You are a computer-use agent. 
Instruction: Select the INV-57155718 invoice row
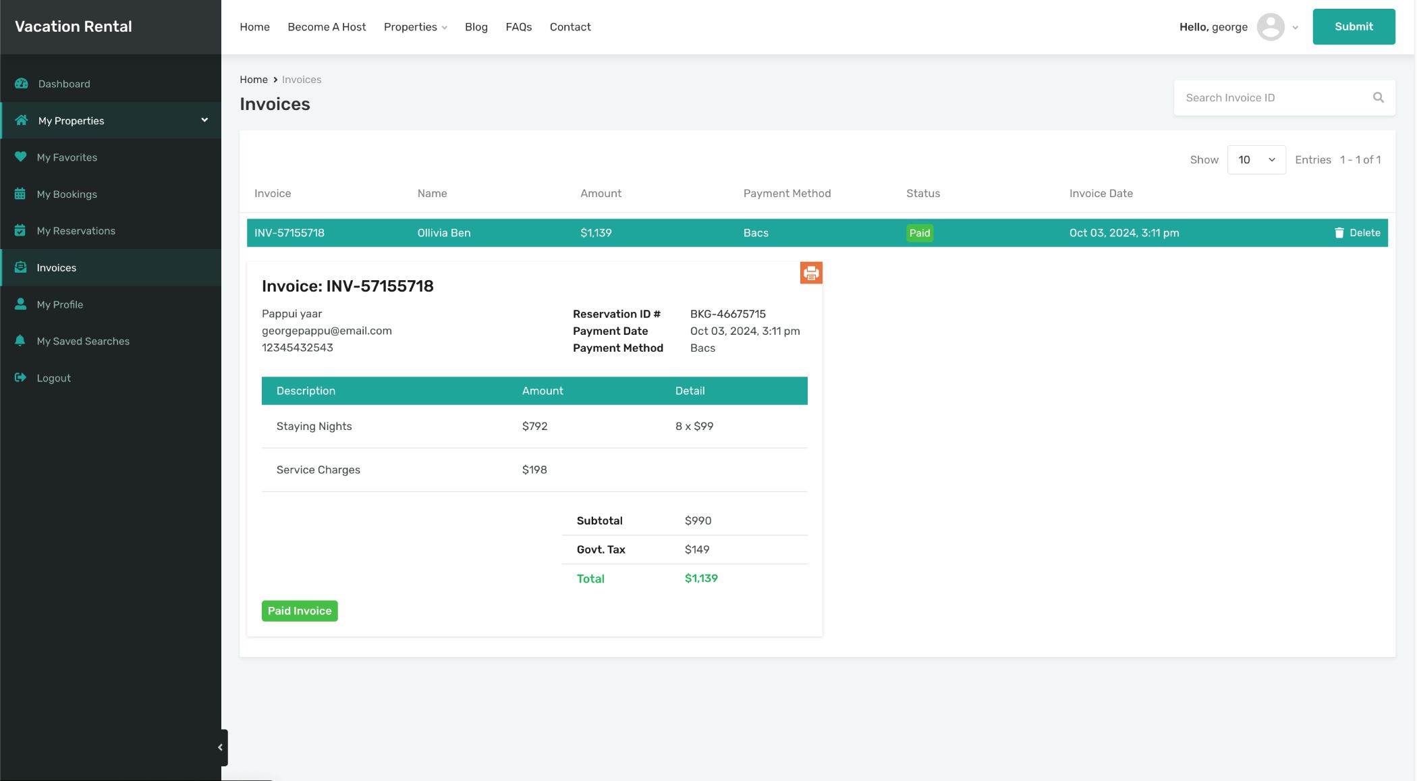click(289, 233)
